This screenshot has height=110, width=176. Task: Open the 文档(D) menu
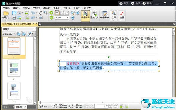[x=36, y=8]
